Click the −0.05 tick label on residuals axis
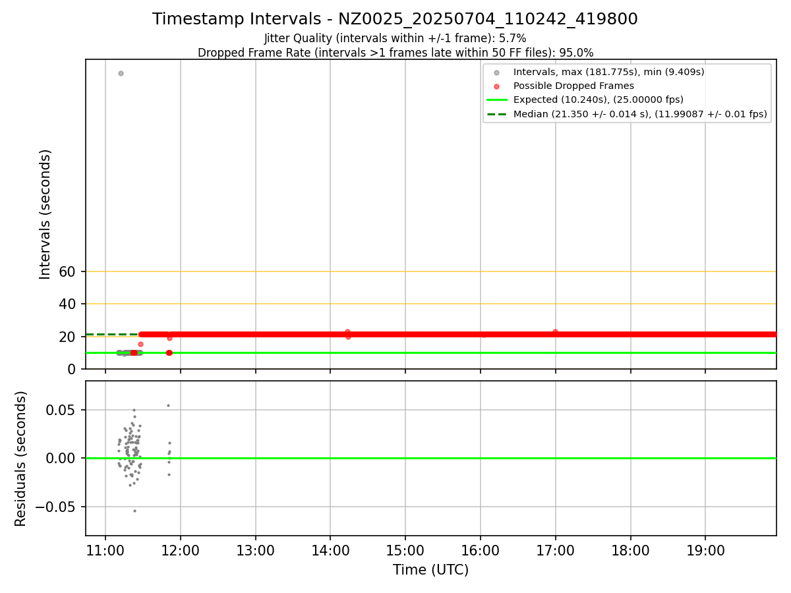 click(x=56, y=507)
